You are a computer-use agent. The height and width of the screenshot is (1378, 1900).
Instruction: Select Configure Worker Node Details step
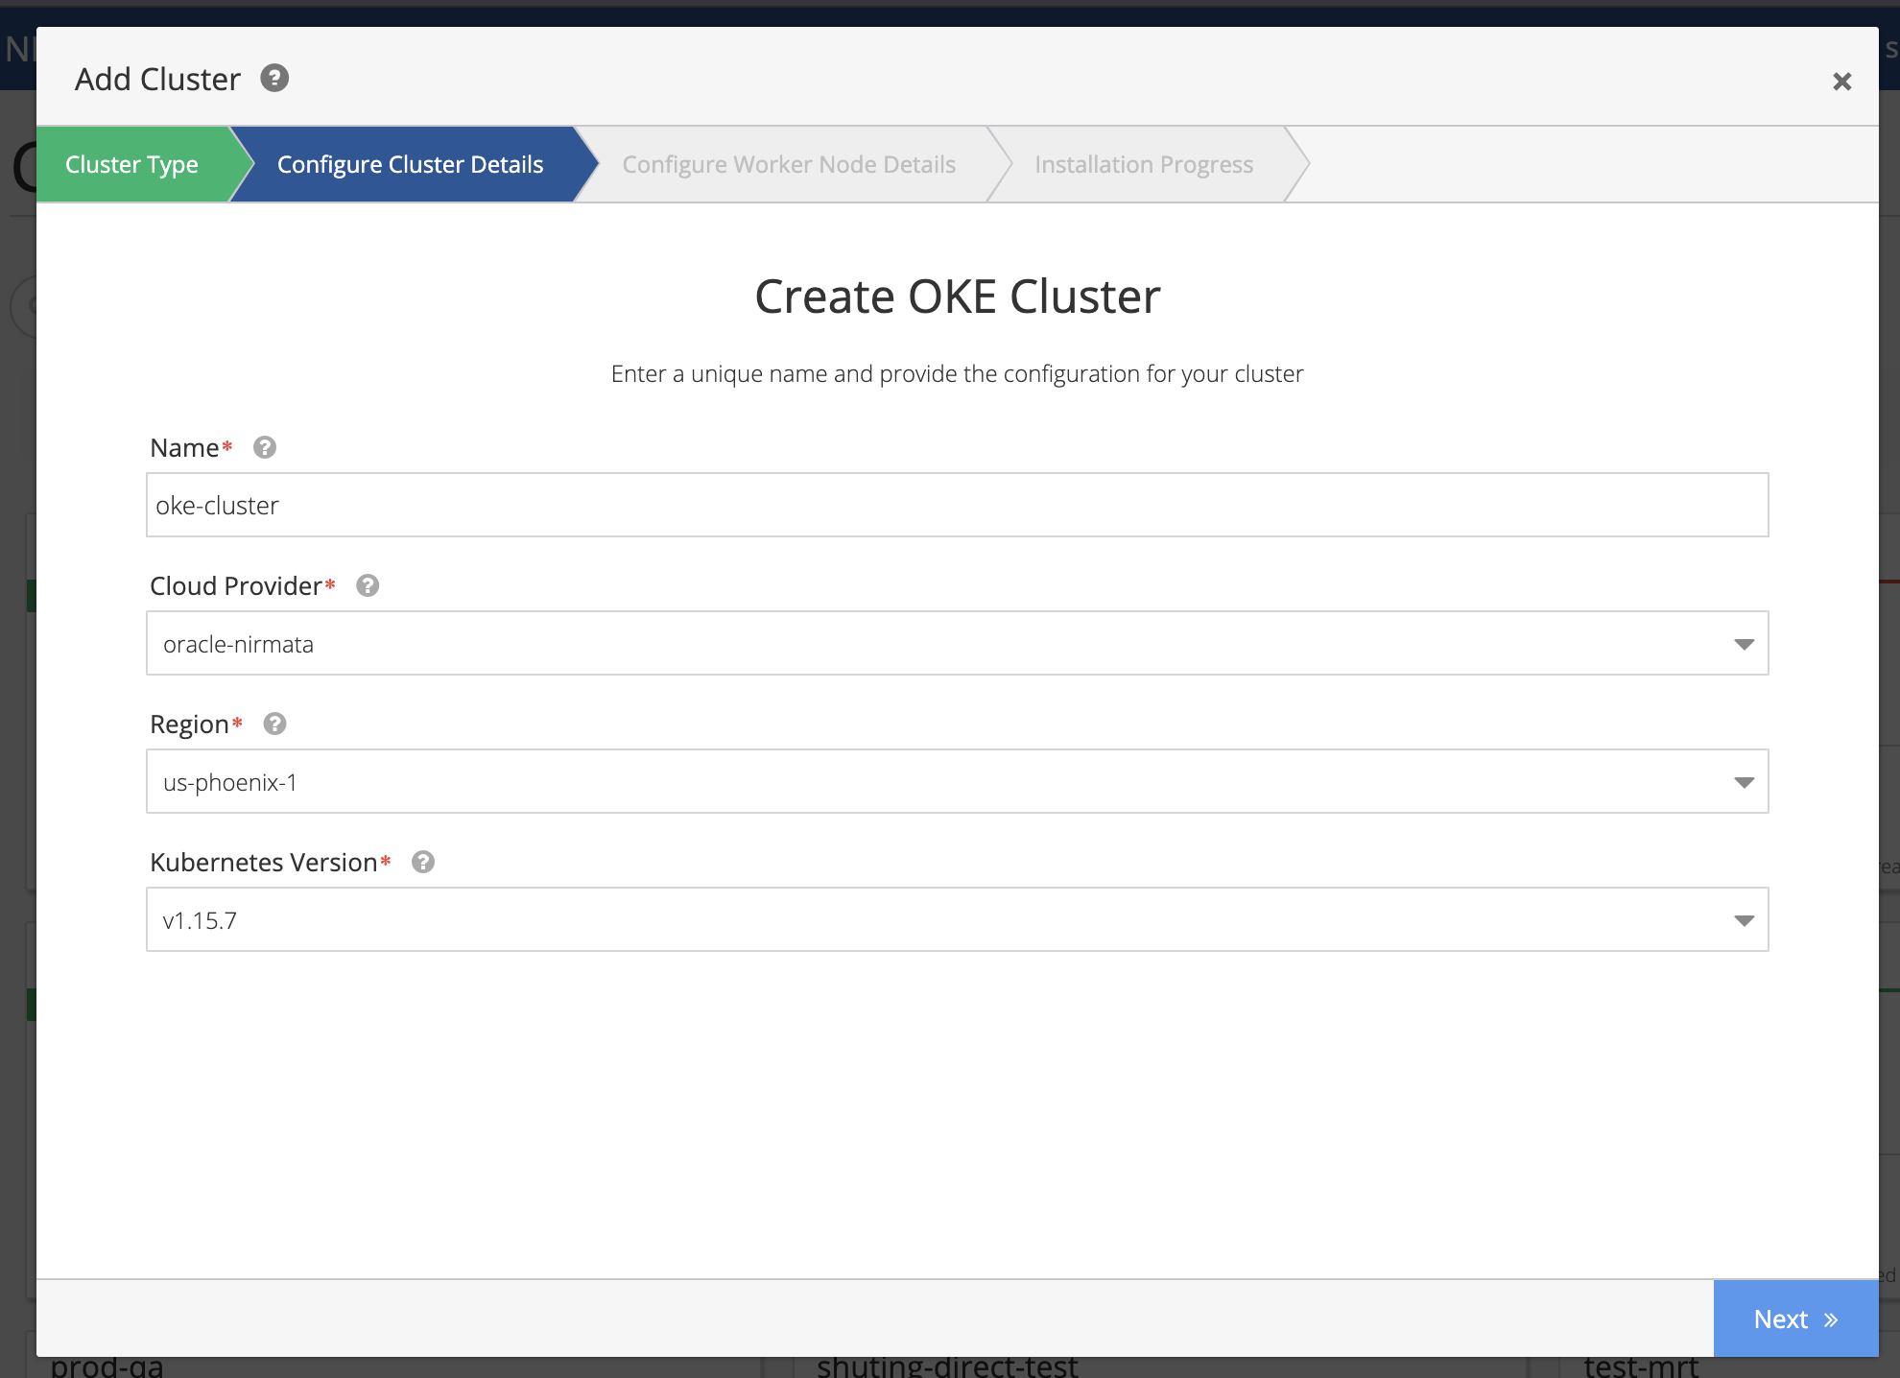click(x=788, y=164)
